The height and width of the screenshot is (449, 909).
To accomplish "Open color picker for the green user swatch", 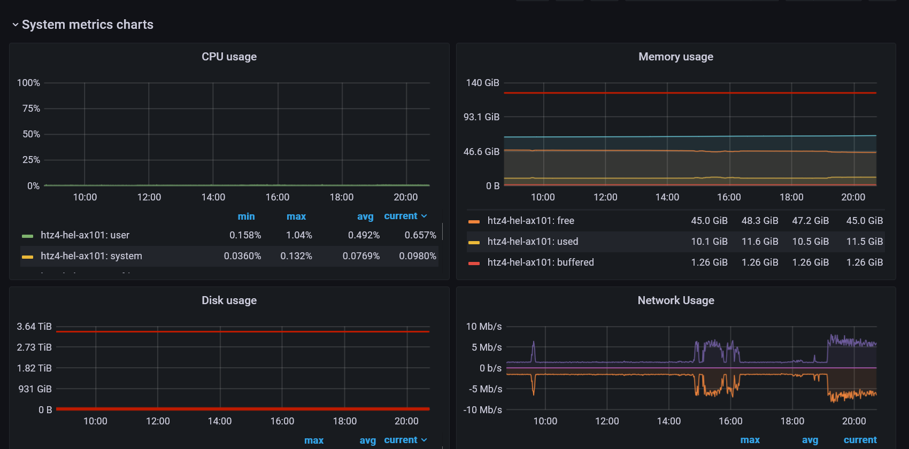I will (27, 236).
